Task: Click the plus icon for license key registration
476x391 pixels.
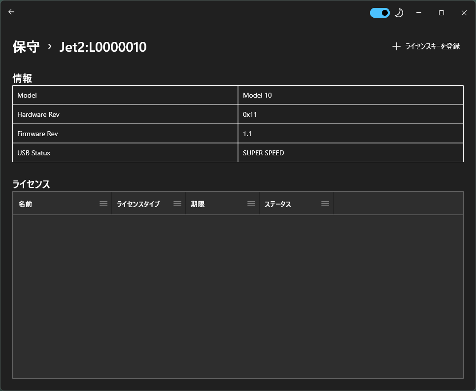Action: 396,46
